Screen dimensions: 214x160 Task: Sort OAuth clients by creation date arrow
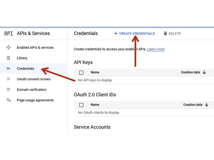point(207,105)
